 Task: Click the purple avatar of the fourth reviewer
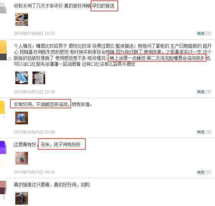click(3, 147)
